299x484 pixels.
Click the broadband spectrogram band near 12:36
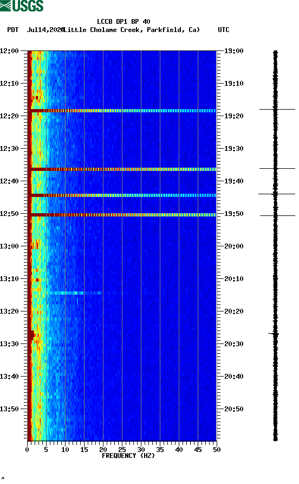[x=122, y=169]
